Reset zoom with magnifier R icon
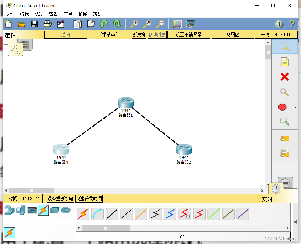 (x=147, y=24)
